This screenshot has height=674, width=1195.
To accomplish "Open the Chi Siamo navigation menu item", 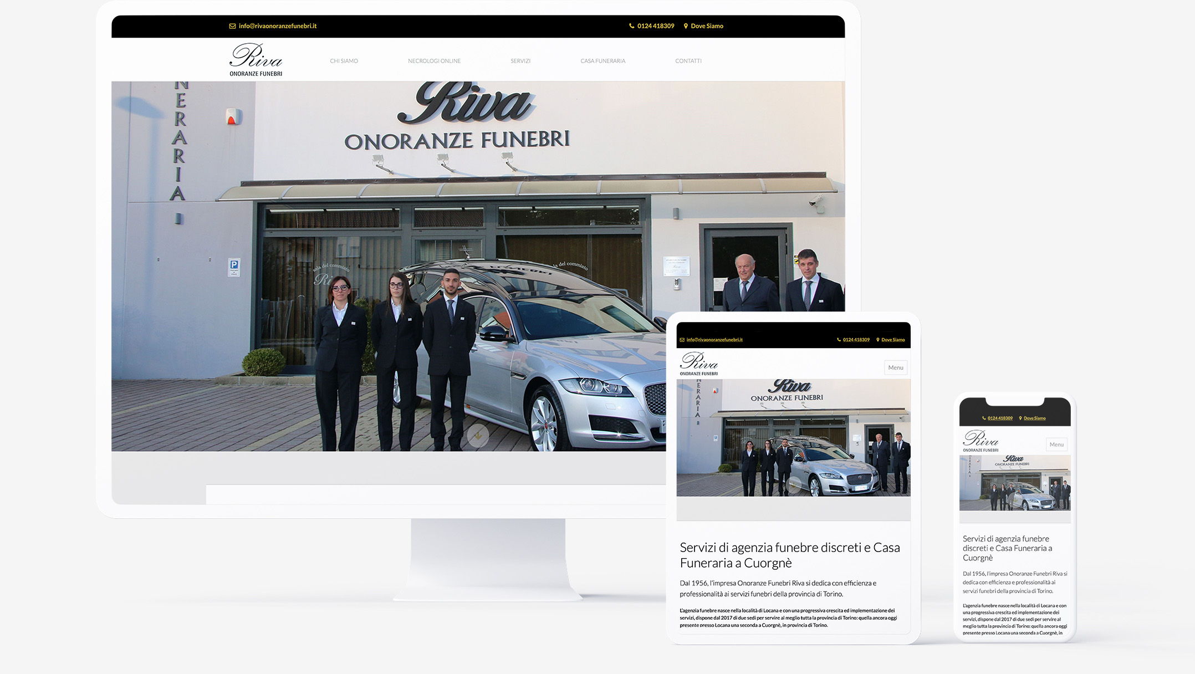I will (343, 60).
